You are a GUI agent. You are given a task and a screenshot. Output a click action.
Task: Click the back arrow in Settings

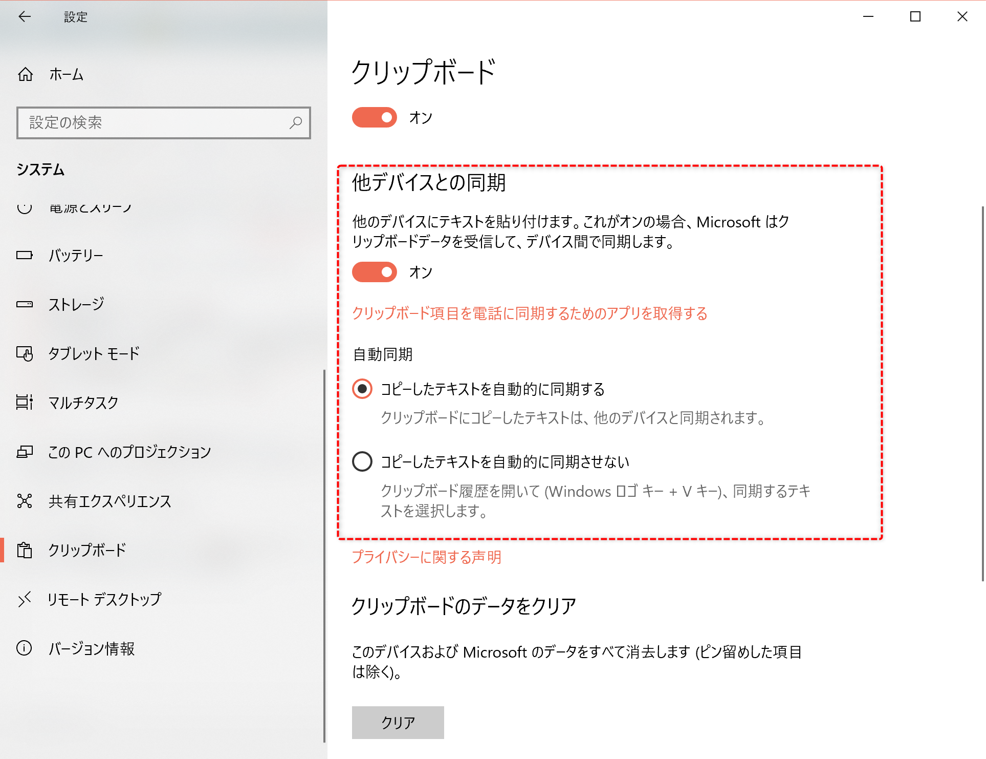point(25,17)
